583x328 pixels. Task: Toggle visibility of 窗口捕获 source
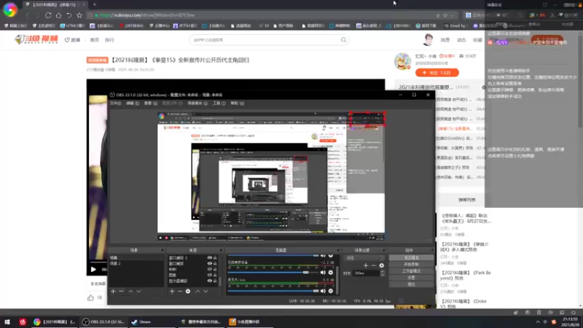coord(210,264)
